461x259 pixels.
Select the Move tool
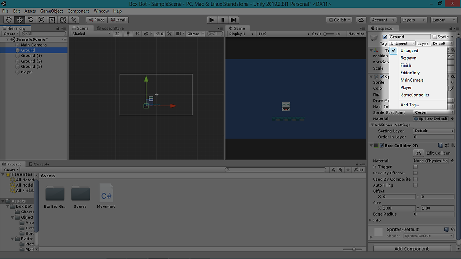[x=19, y=20]
